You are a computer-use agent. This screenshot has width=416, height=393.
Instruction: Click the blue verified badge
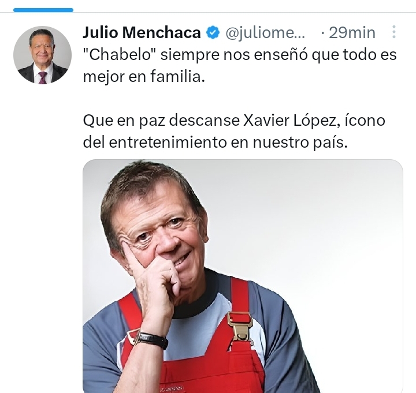tap(213, 32)
